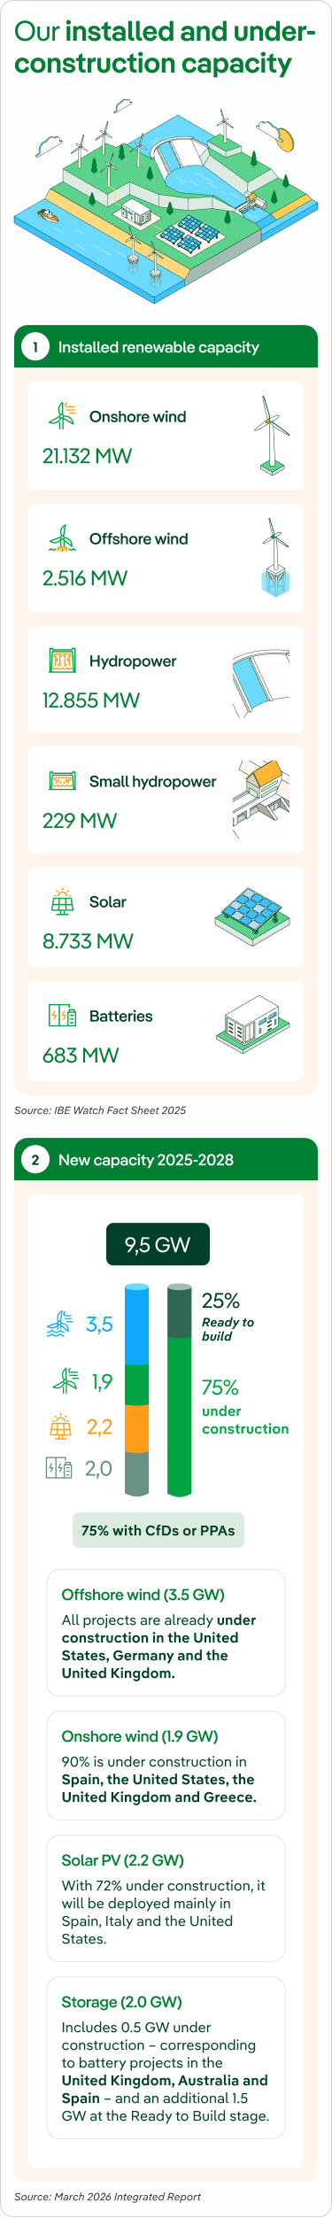Click the onshore wind turbine illustration
The image size is (332, 2218).
point(272,435)
